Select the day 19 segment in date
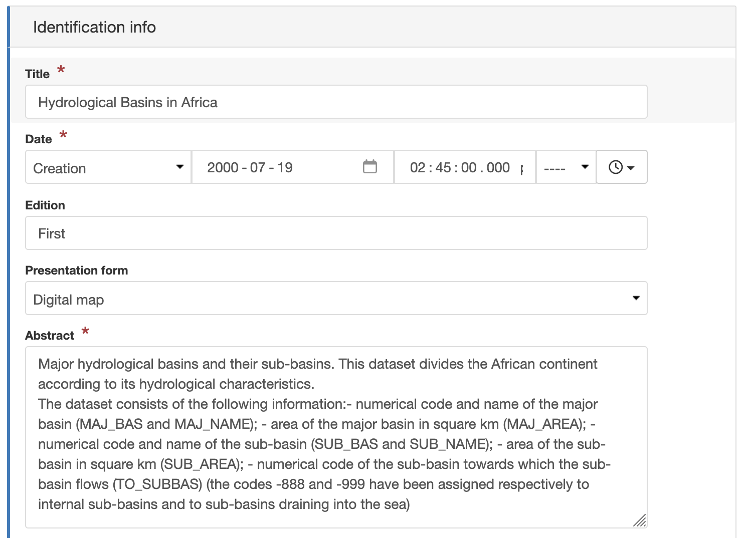The width and height of the screenshot is (745, 538). pos(285,168)
